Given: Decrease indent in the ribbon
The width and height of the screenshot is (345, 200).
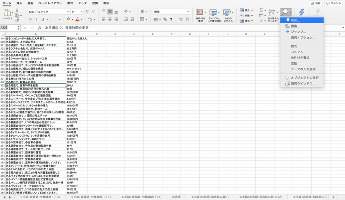Looking at the screenshot, I should (126, 19).
